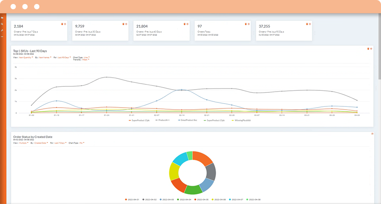The image size is (381, 204).
Task: Remove the Top 5 SKUs chart with trash icon
Action: (x=368, y=49)
